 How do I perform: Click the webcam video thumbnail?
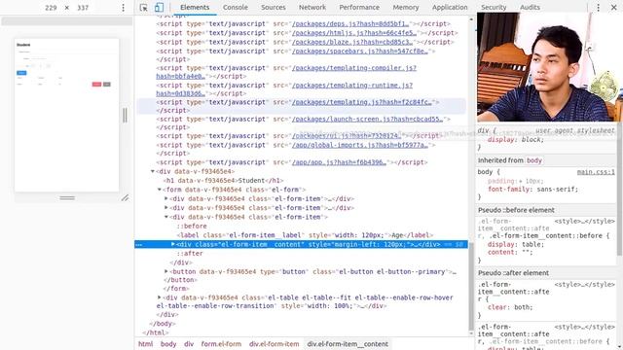(x=550, y=67)
